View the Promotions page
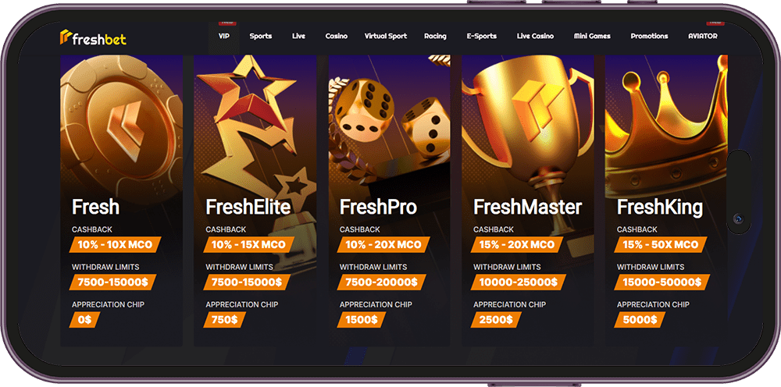This screenshot has height=387, width=781. 649,37
